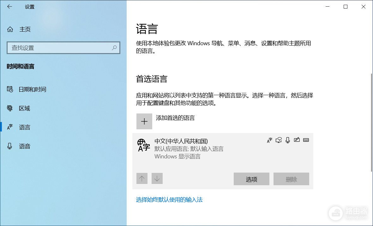Open 选项 for Chinese language
The image size is (373, 226).
pyautogui.click(x=251, y=179)
